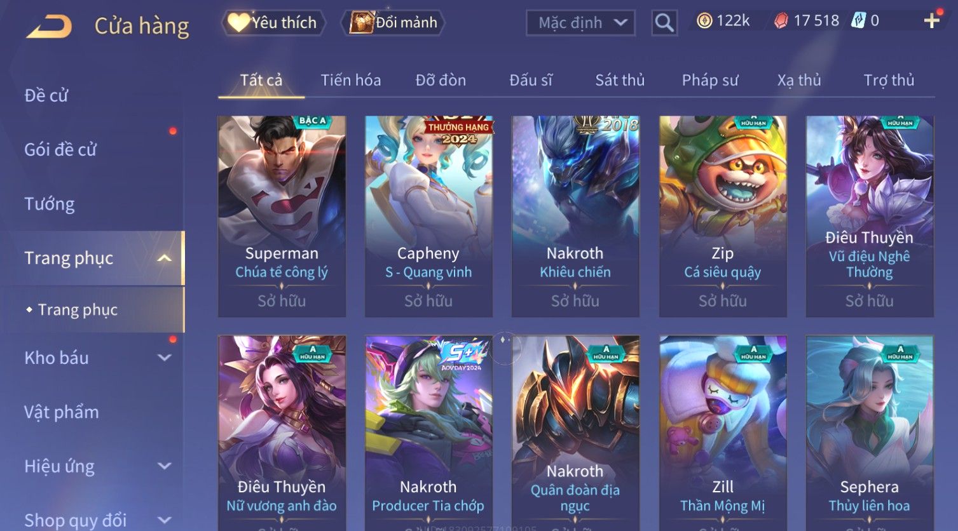Tap the plus icon to add currency

[932, 21]
